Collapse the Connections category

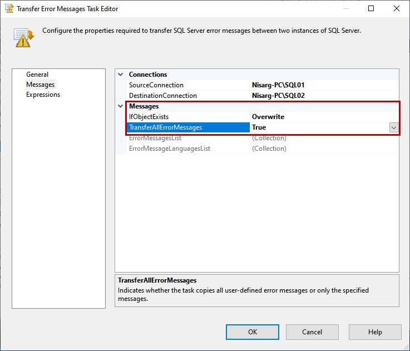coord(121,75)
